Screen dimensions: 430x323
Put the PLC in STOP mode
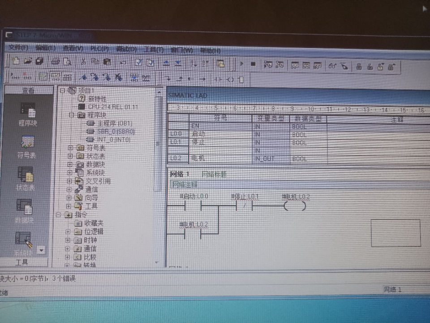click(x=253, y=64)
